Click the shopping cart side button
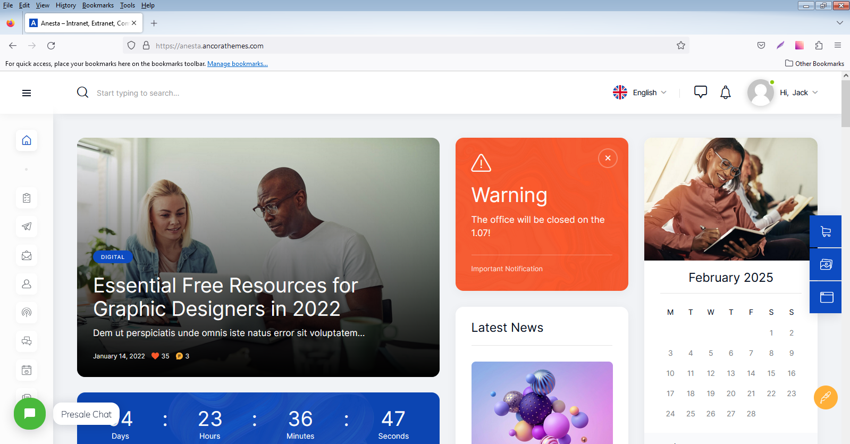The height and width of the screenshot is (444, 850). (x=826, y=231)
